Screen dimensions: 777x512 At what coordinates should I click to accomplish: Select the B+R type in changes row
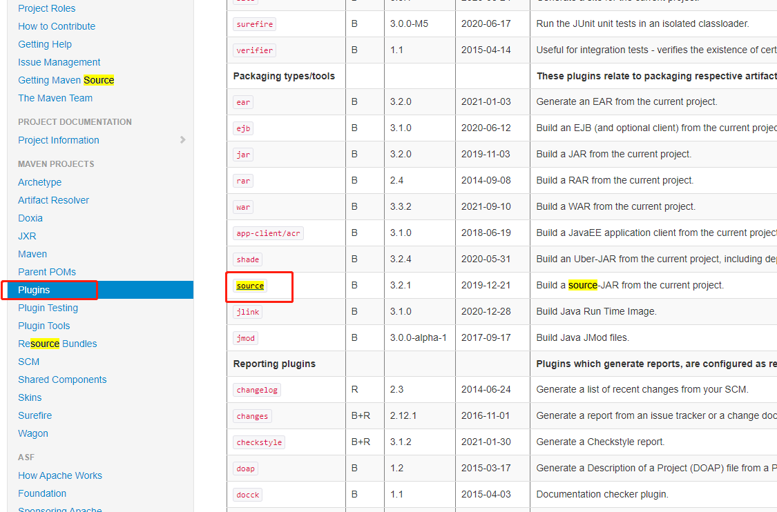point(361,416)
